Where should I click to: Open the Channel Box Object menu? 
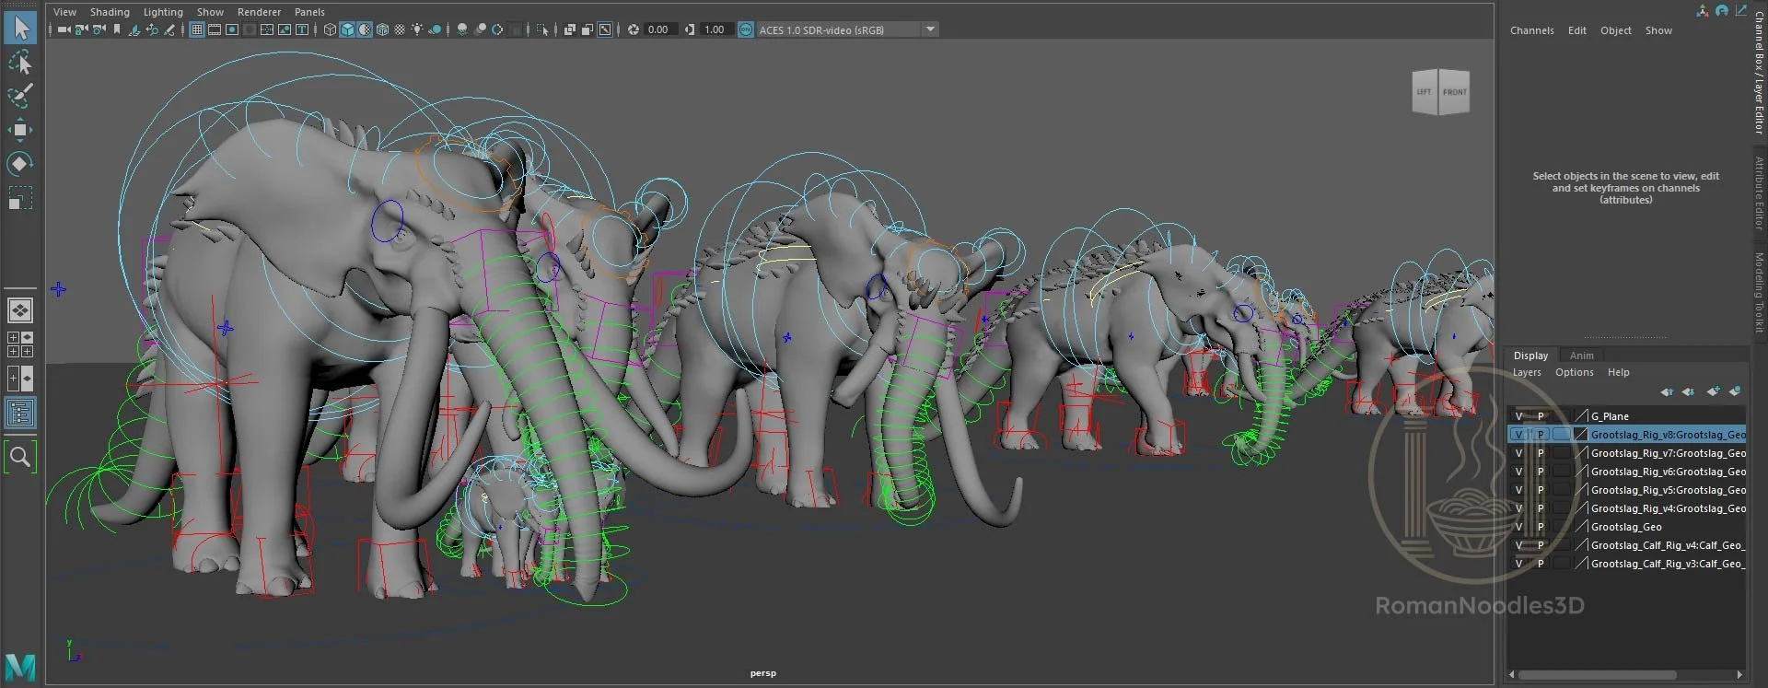[x=1616, y=30]
